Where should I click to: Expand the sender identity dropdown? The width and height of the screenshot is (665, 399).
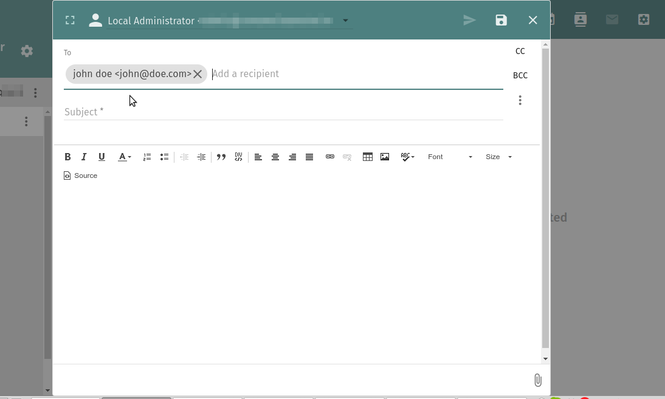point(345,21)
